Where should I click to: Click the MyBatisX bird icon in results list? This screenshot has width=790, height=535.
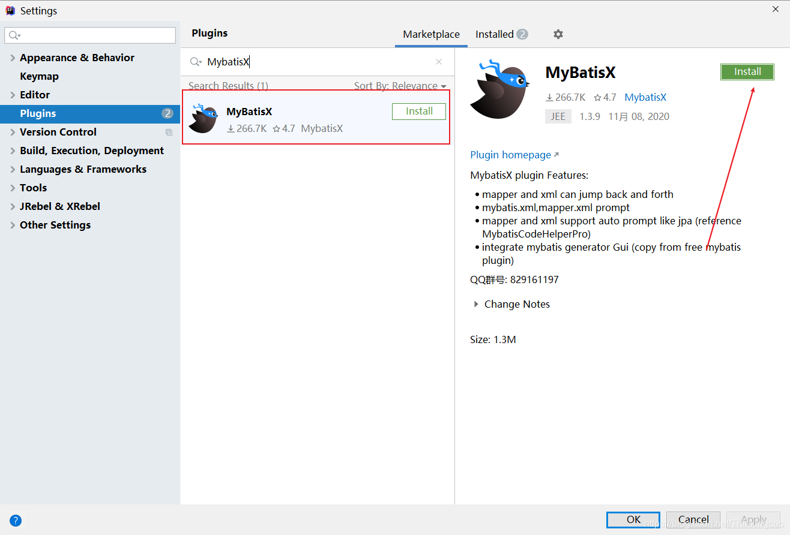(x=203, y=118)
